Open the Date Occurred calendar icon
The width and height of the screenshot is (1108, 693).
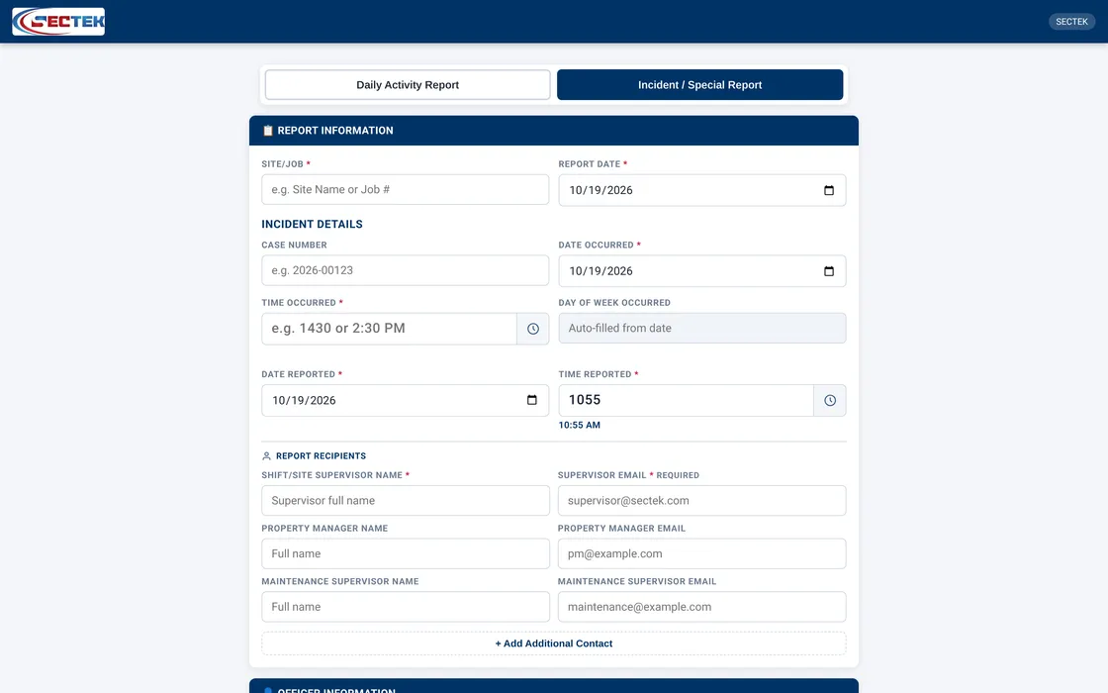coord(829,271)
